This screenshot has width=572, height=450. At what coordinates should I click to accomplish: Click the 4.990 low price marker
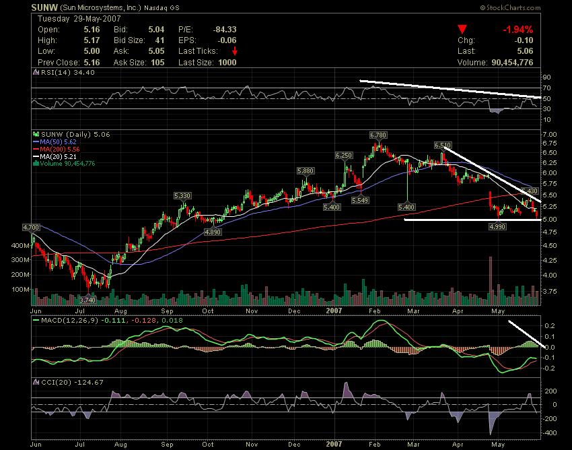[497, 227]
